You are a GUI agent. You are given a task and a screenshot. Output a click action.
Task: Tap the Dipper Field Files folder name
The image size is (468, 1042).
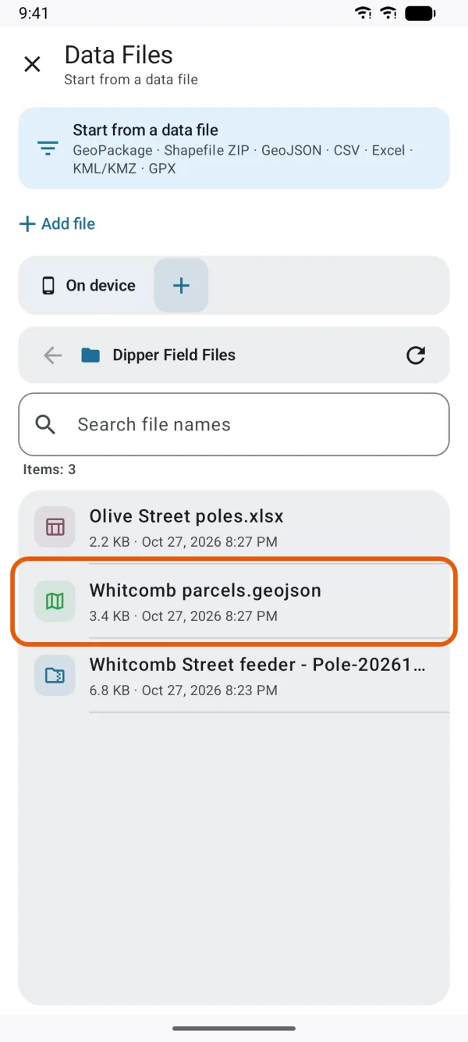pos(174,355)
